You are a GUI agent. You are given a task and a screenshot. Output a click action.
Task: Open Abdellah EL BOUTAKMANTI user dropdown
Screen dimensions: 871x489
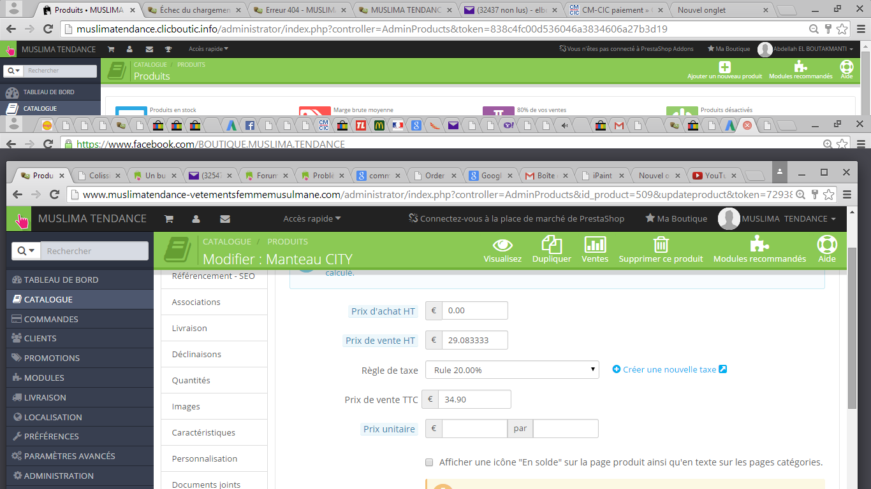tap(805, 49)
